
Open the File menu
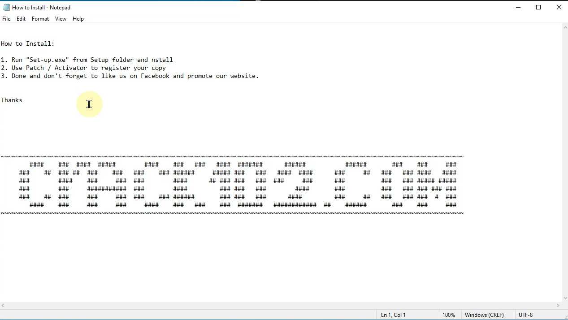(6, 19)
